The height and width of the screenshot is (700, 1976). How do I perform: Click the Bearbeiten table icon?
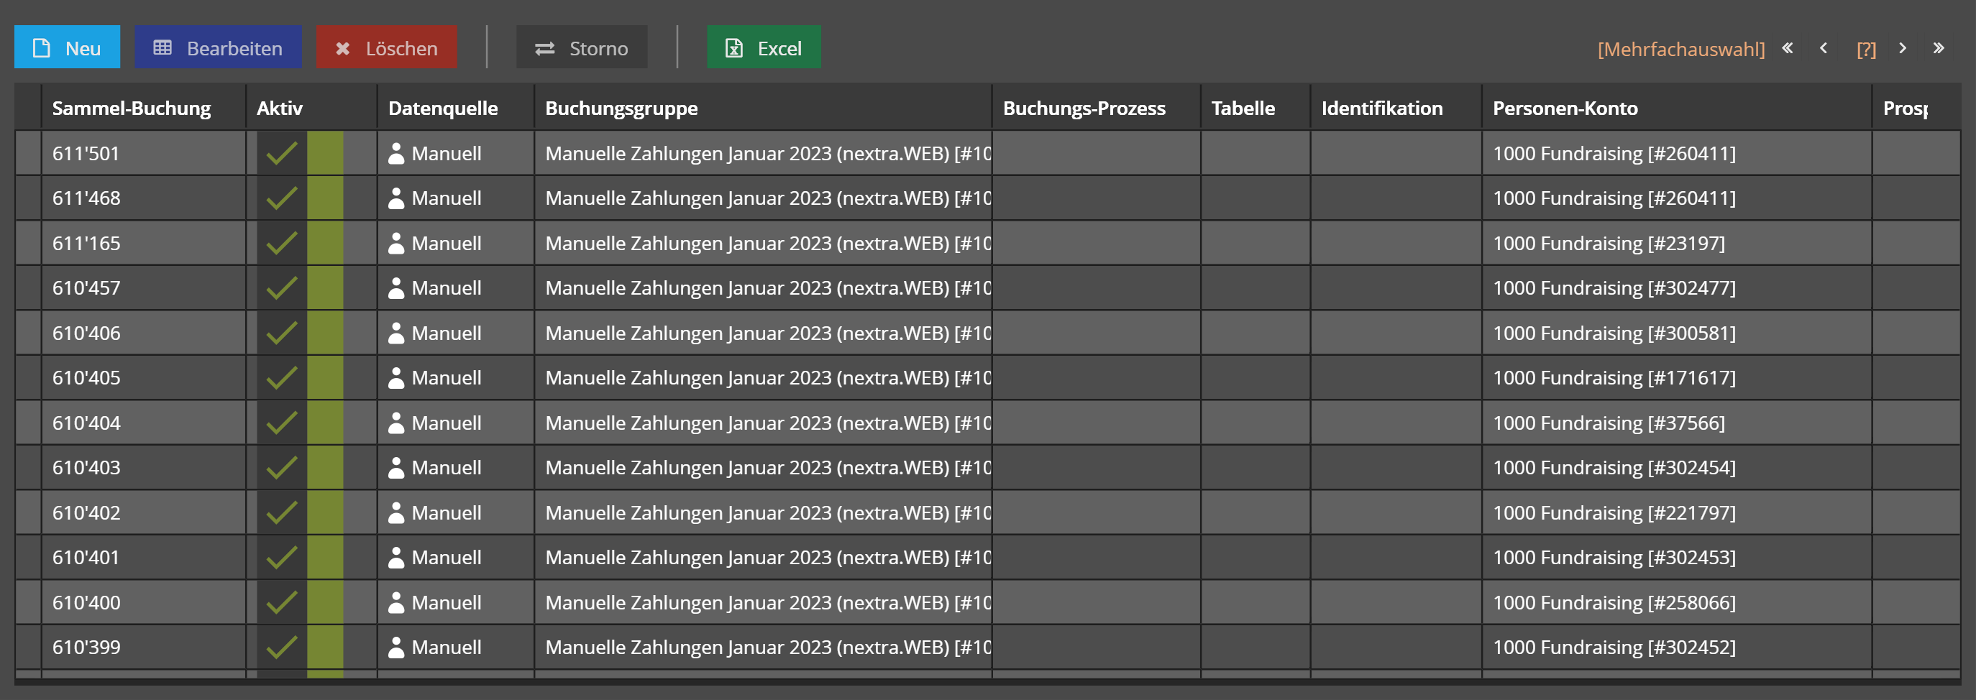(x=163, y=48)
